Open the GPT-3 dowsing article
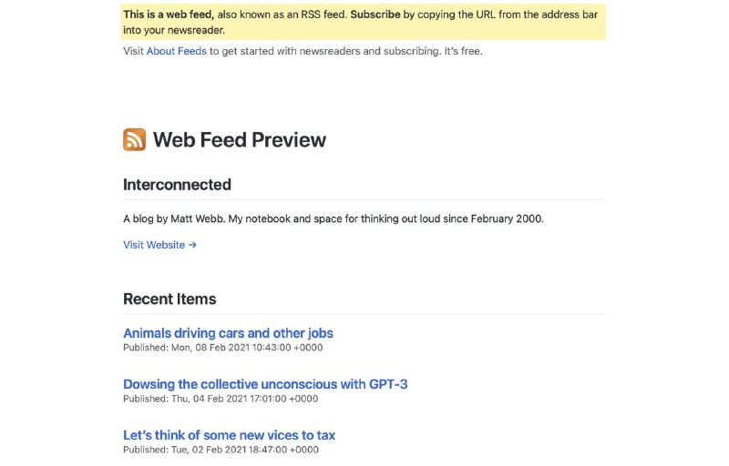This screenshot has width=729, height=466. (x=265, y=384)
